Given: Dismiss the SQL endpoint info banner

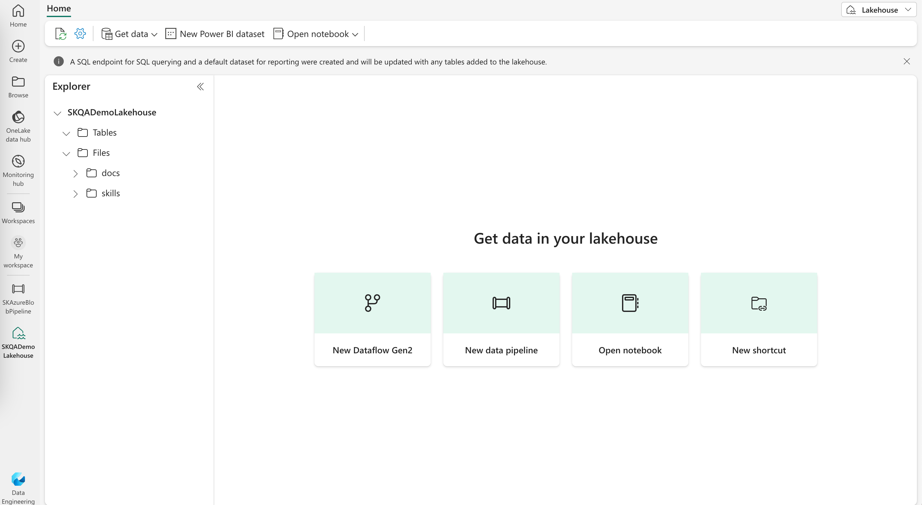Looking at the screenshot, I should coord(906,61).
